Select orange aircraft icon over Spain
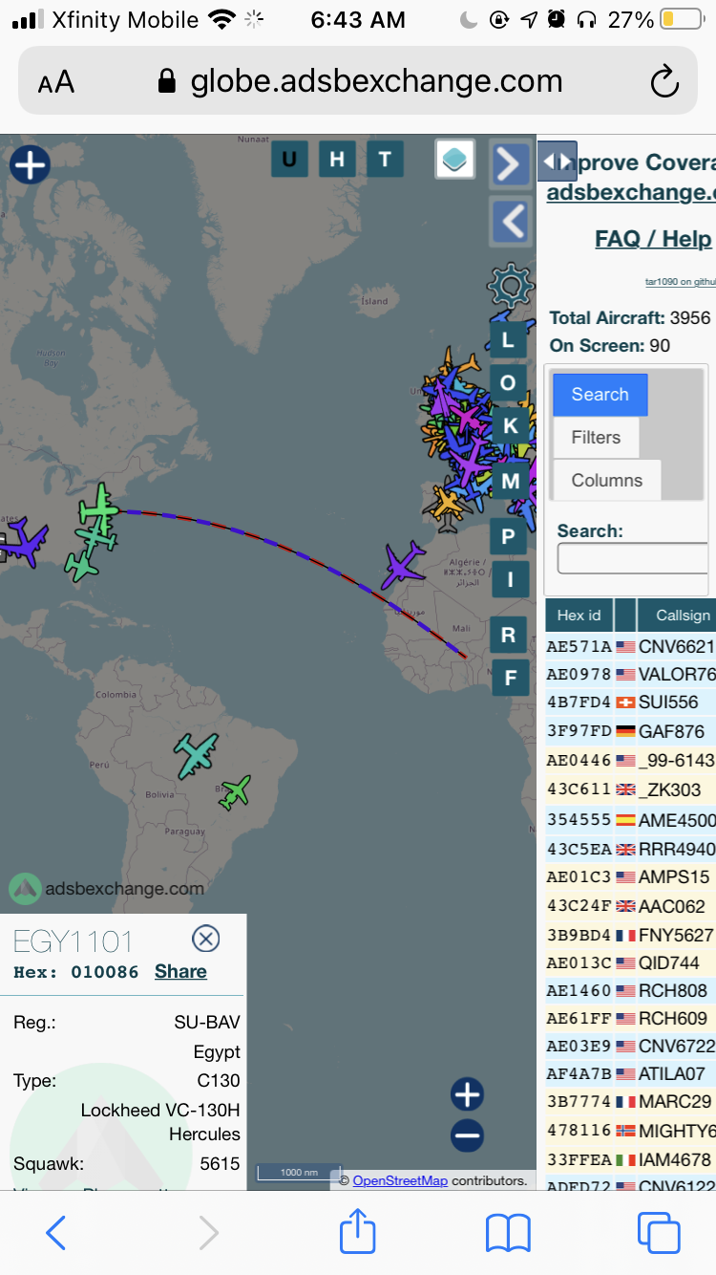The width and height of the screenshot is (716, 1275). [447, 503]
